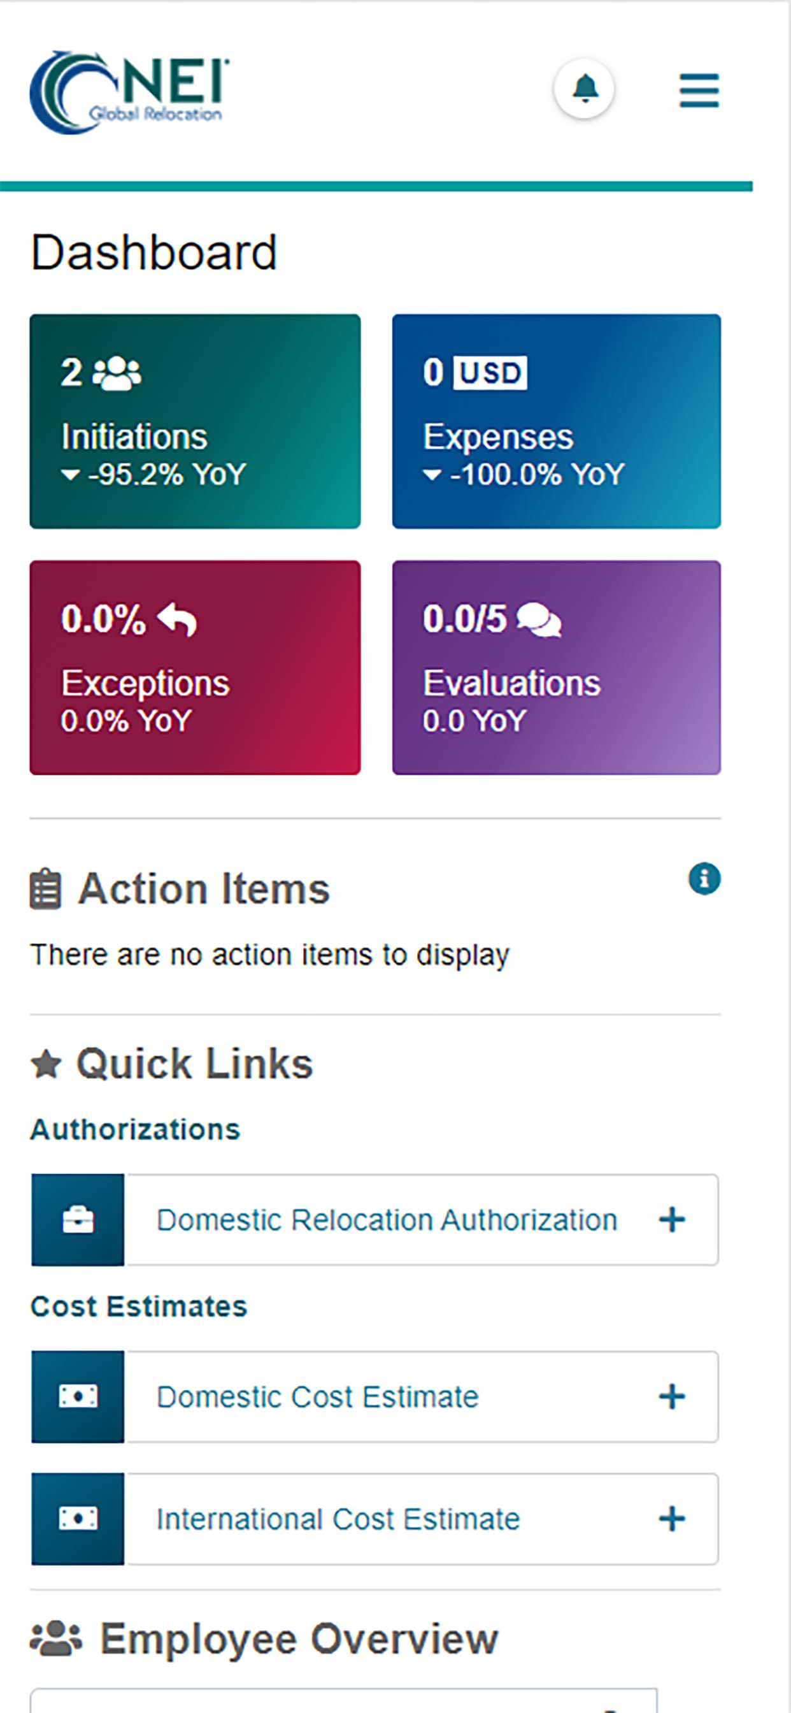This screenshot has height=1713, width=791.
Task: Click the Dashboard heading
Action: 153,252
